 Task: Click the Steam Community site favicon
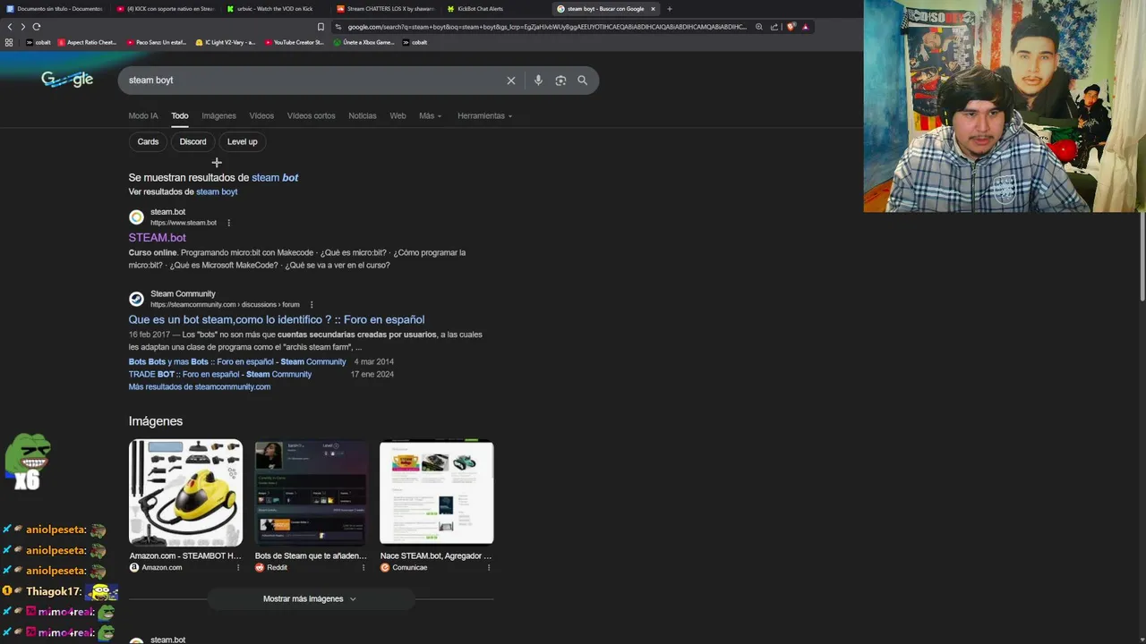coord(136,299)
